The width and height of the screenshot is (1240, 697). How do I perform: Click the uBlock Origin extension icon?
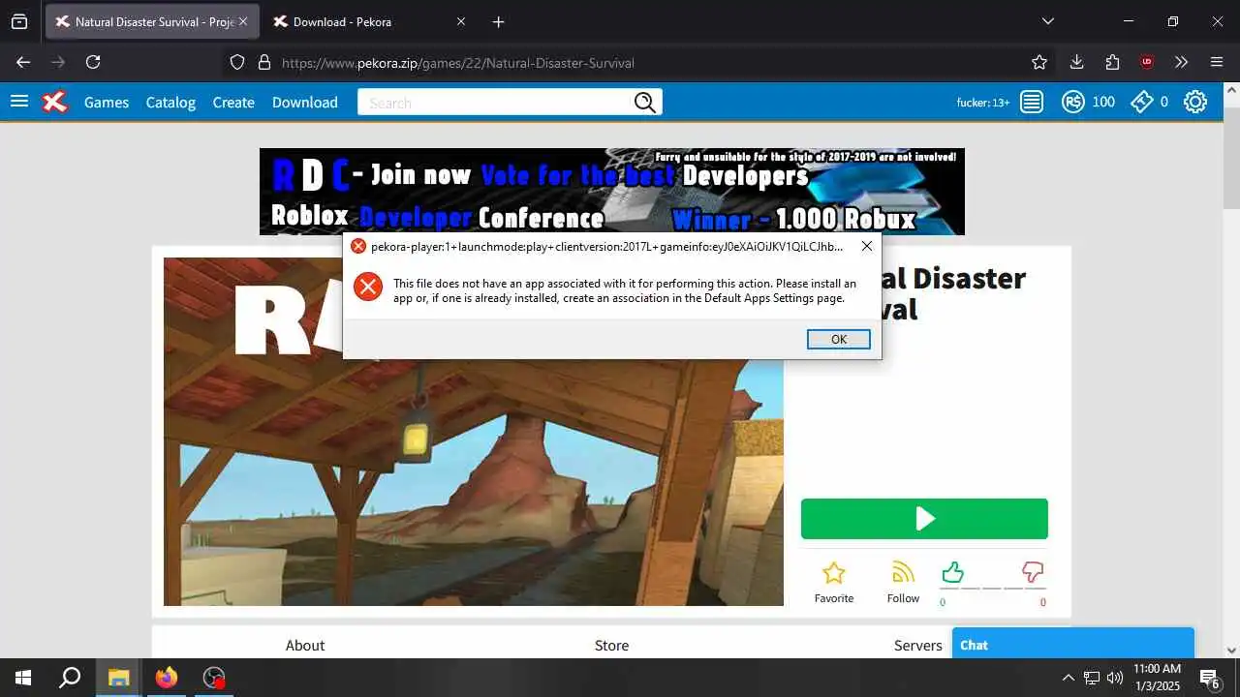(1147, 62)
